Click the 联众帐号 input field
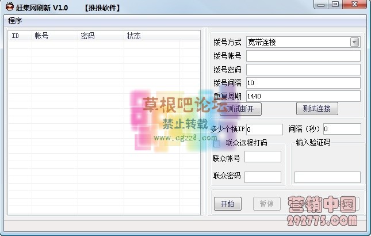The width and height of the screenshot is (371, 236). coord(263,157)
